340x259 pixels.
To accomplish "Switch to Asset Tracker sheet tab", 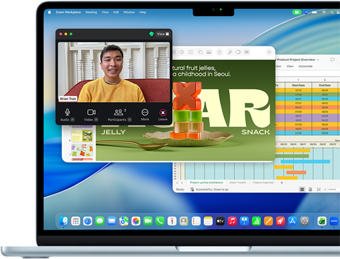I will coord(237,183).
